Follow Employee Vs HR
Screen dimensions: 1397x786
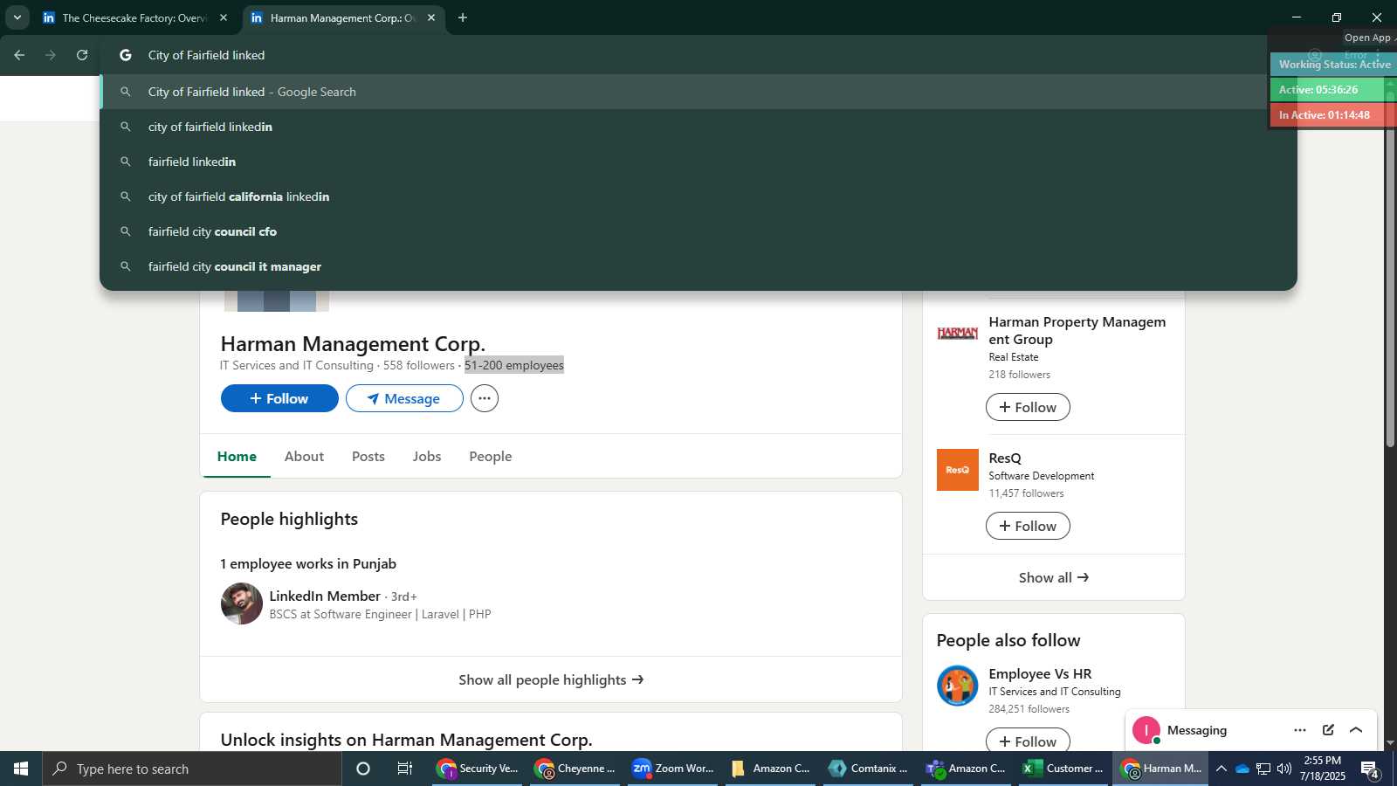(1028, 741)
